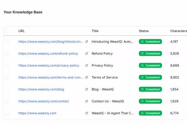Open external link icon for contact URL
The width and height of the screenshot is (187, 124).
coord(87,101)
